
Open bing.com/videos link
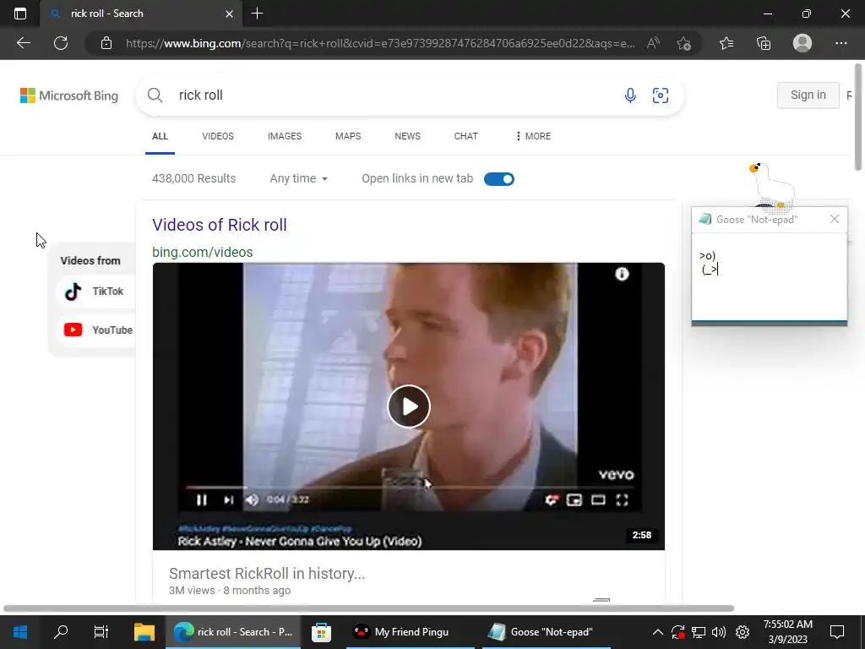pos(203,252)
